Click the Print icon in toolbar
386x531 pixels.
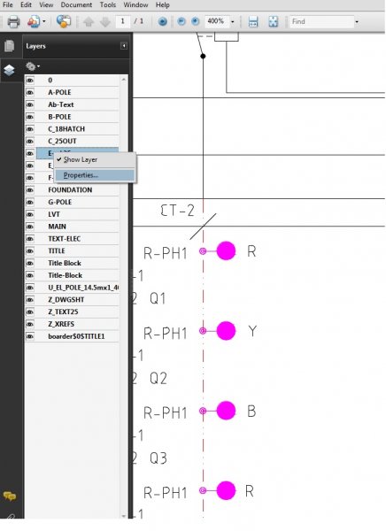tap(13, 22)
